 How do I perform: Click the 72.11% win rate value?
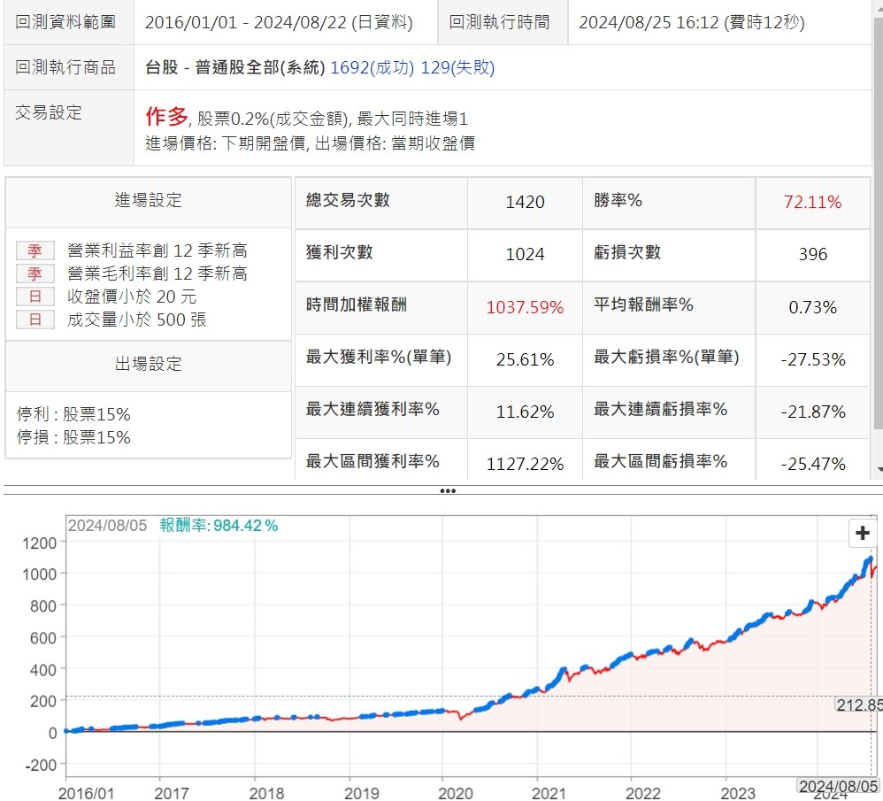(x=811, y=202)
